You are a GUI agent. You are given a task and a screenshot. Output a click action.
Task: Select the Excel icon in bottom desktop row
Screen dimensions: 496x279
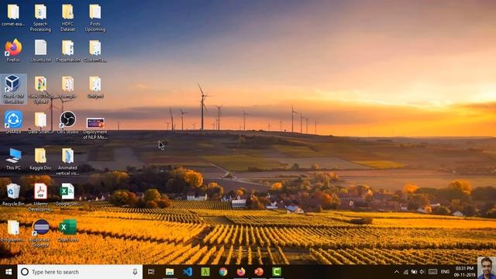click(67, 231)
